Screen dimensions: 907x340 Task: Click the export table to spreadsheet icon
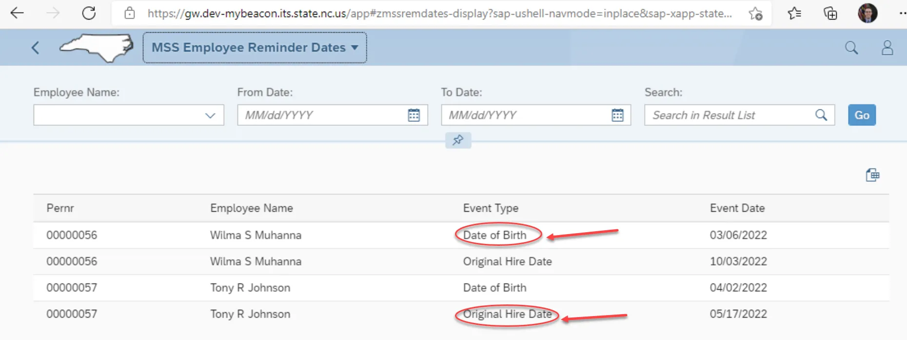(872, 175)
